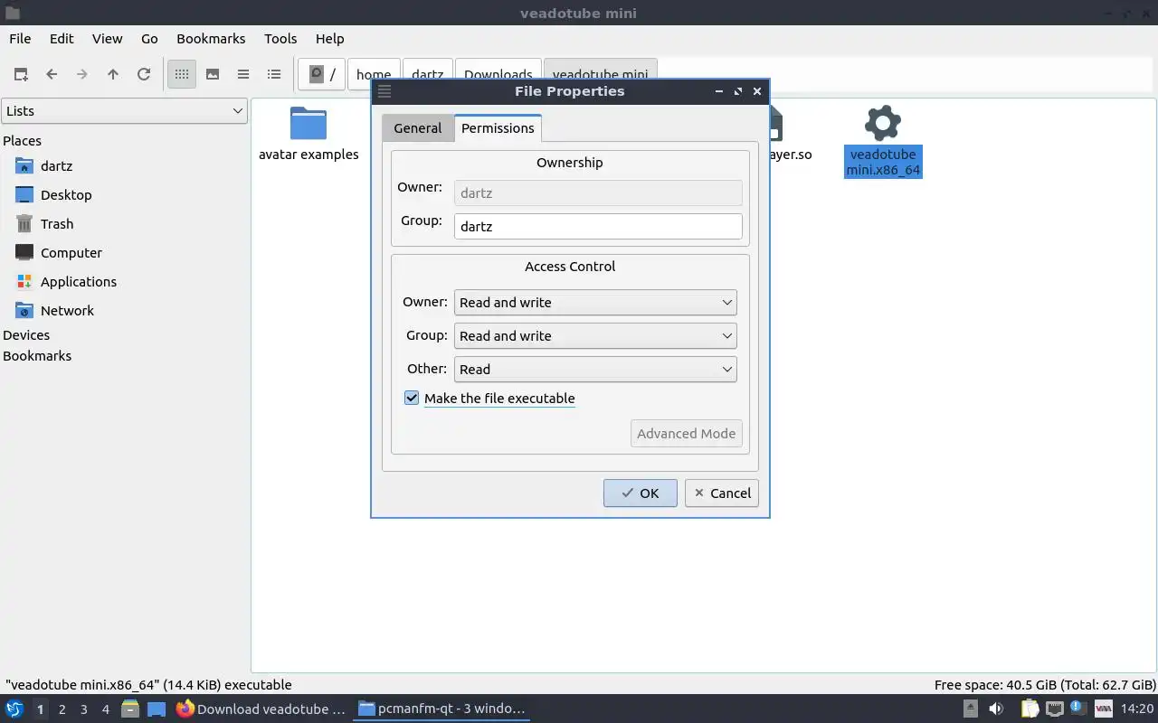The width and height of the screenshot is (1158, 723).
Task: Click the "dartz" path button
Action: coord(427,74)
